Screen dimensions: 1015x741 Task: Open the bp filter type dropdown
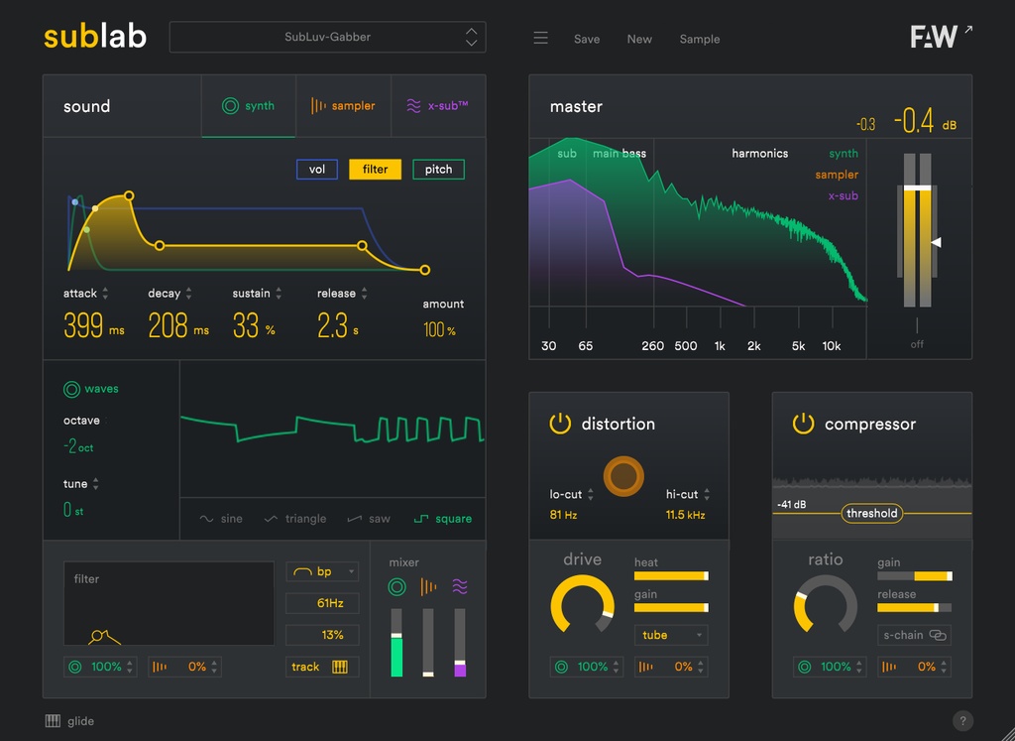click(322, 571)
